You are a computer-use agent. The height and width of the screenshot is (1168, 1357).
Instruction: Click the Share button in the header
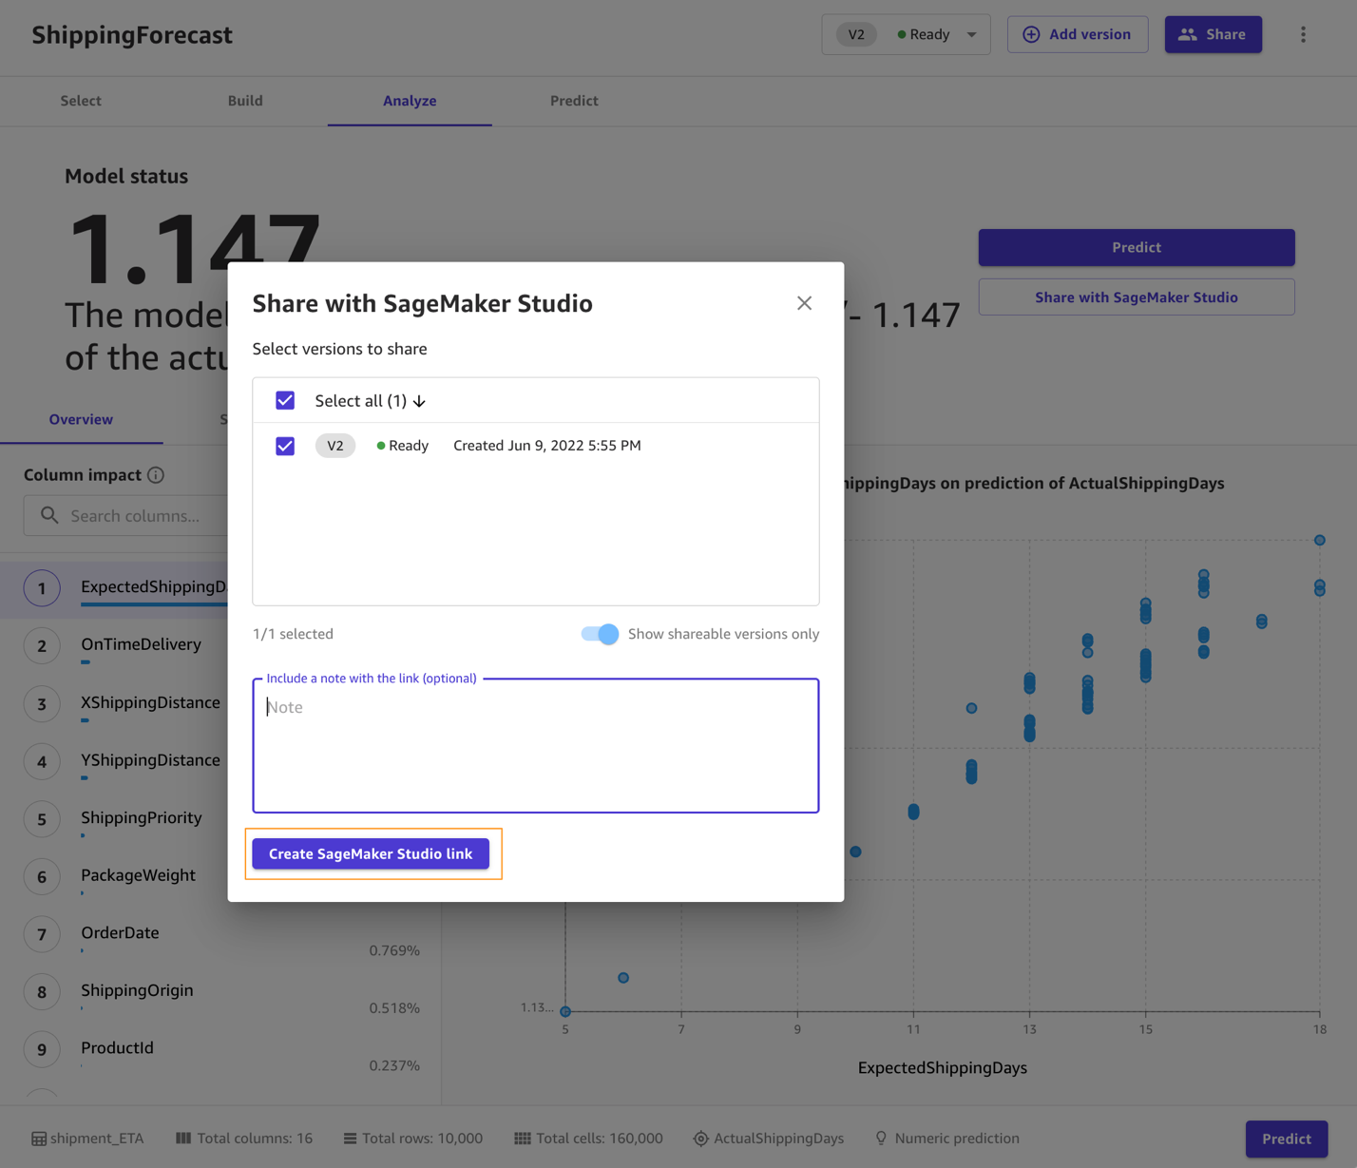click(x=1214, y=34)
